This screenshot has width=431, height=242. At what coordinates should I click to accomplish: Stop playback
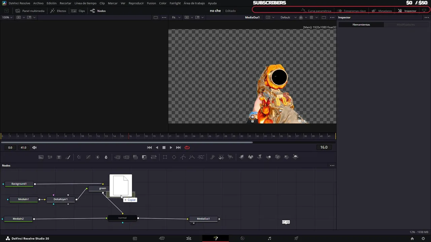click(x=164, y=148)
